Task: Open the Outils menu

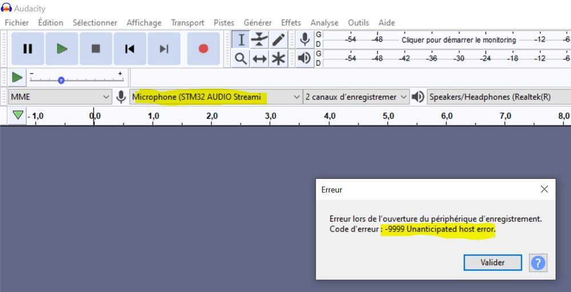Action: tap(359, 23)
